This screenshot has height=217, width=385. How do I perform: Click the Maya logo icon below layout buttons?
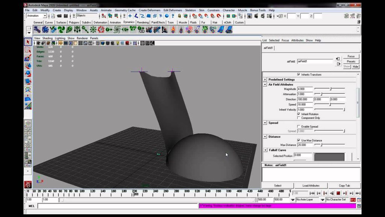tap(28, 185)
